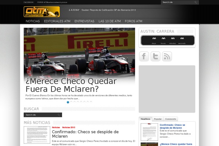Click the letter thumbnail in Más Noticias
Viewport: 219px width, 146px height.
37,135
